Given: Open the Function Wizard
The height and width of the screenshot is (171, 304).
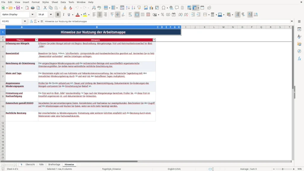Looking at the screenshot, I should (x=31, y=21).
